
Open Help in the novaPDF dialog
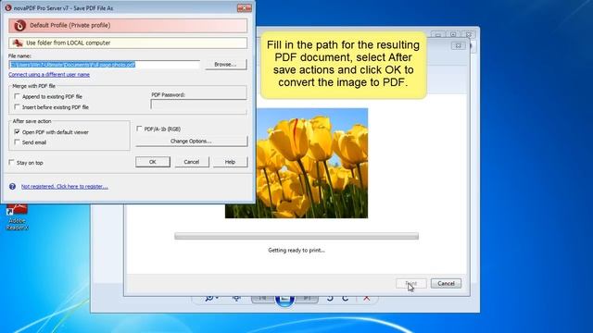(x=231, y=162)
